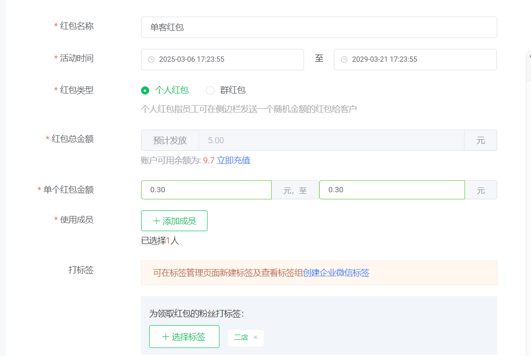Click the clock icon in the end time field
This screenshot has width=531, height=356.
click(x=343, y=59)
